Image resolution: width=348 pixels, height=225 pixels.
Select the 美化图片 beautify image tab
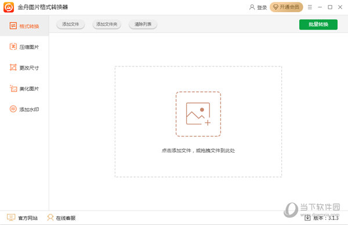24,88
